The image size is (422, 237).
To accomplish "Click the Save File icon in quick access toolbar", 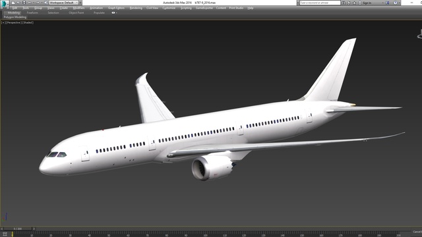I will pos(24,3).
